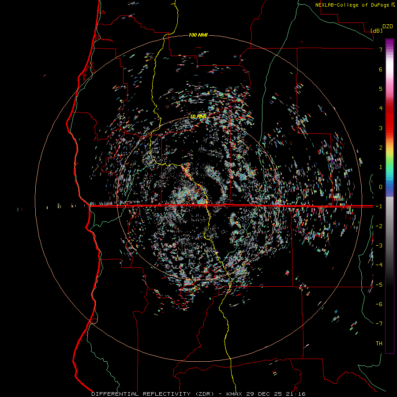397x397 pixels.
Task: Click the scale value 4
Action: 381,109
